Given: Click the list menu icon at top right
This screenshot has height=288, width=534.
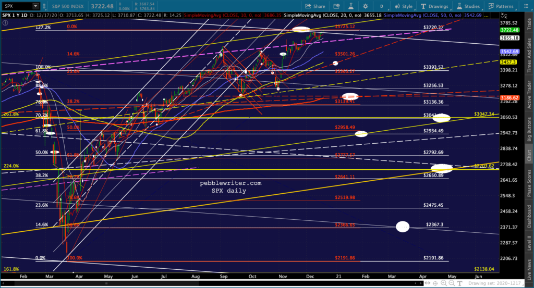Looking at the screenshot, I should (526, 6).
